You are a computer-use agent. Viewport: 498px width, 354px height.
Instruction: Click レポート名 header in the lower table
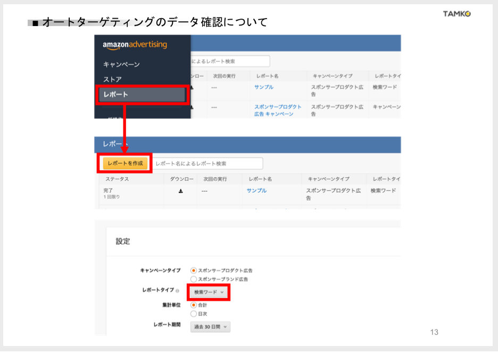[x=260, y=179]
